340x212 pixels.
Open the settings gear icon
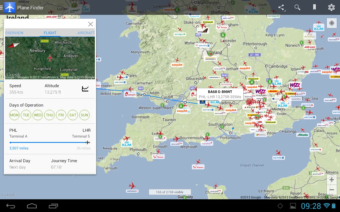(331, 7)
